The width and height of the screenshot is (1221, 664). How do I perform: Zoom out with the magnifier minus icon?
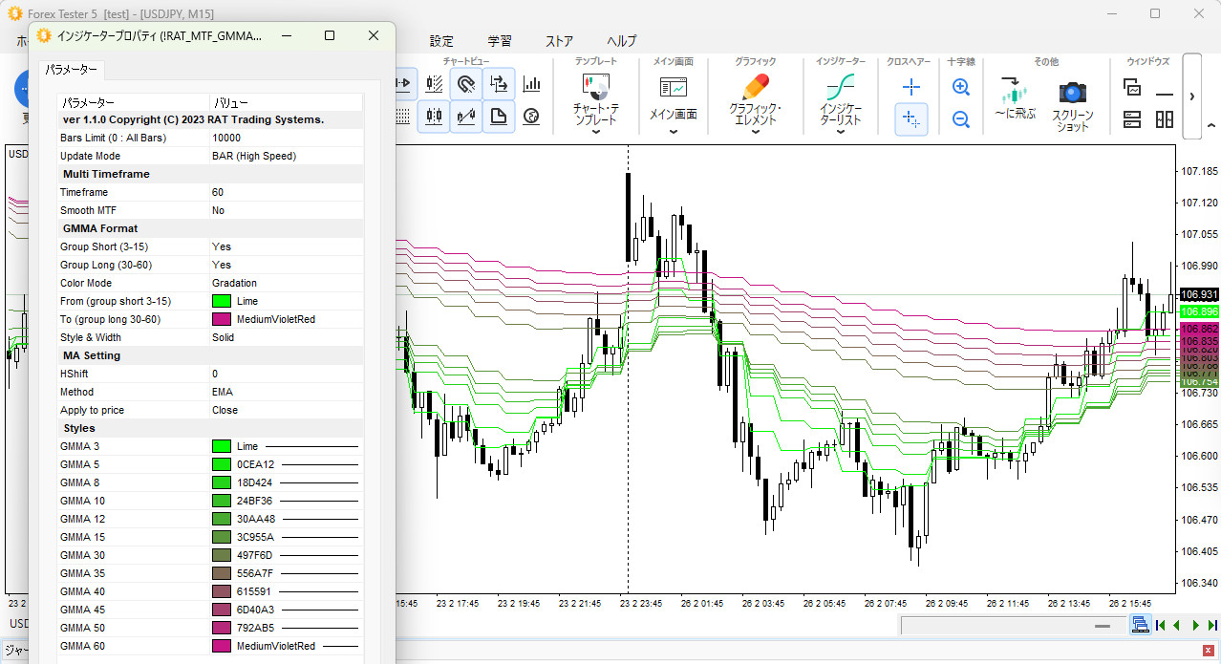tap(961, 119)
